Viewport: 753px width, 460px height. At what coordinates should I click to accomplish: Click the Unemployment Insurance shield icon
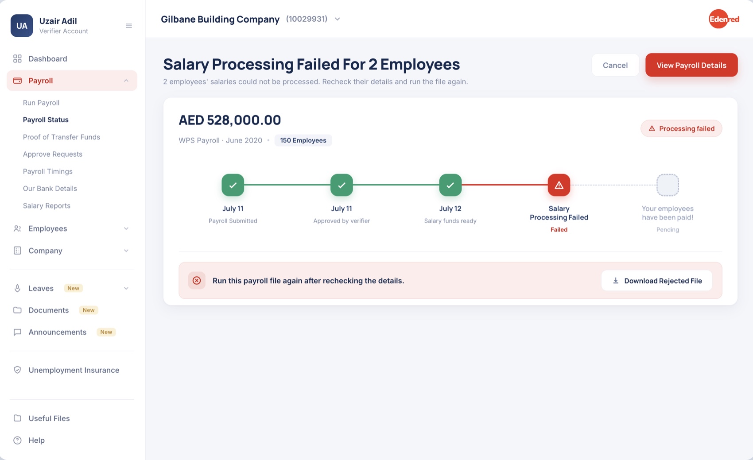[17, 370]
